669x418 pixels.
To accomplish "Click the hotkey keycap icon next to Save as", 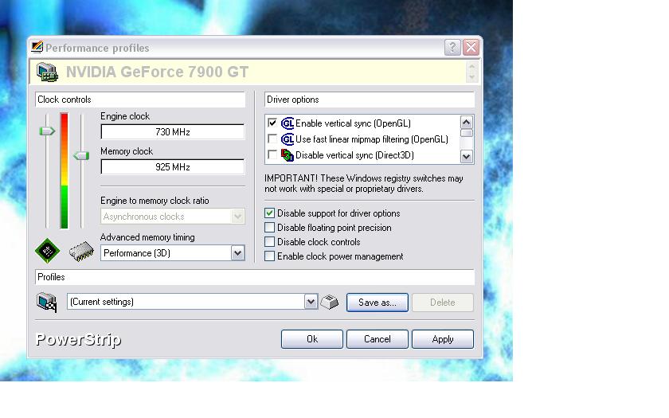I will click(x=330, y=302).
